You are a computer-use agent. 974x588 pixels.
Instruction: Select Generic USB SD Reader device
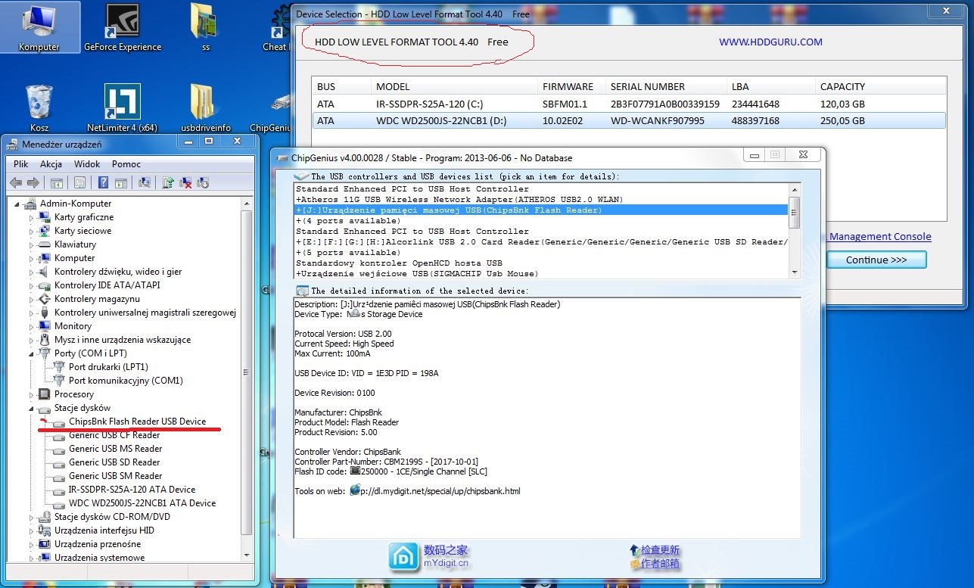(114, 462)
